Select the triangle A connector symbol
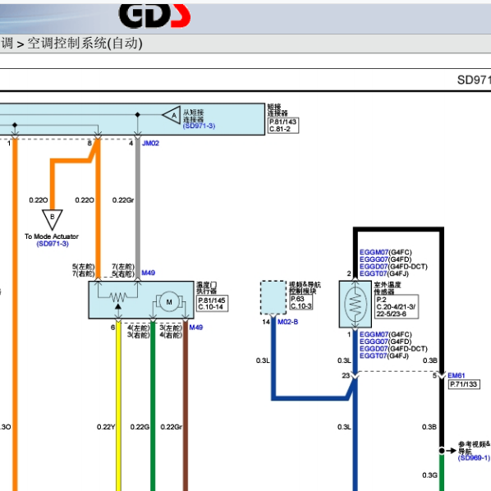This screenshot has width=491, height=491. point(172,115)
